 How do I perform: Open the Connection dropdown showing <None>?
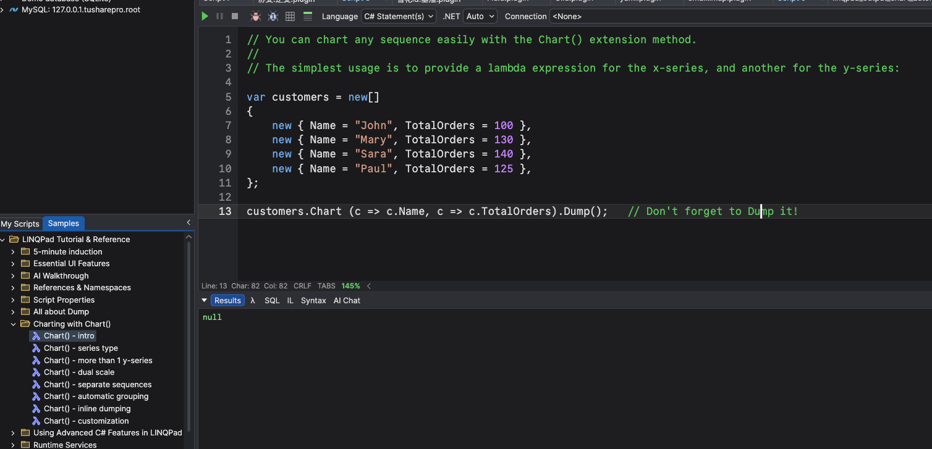(x=740, y=16)
